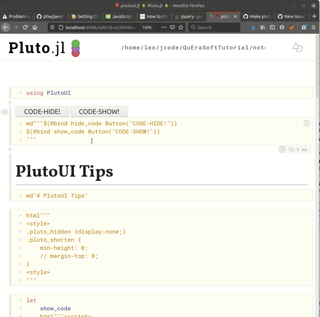Viewport: 320px width, 317px height.
Task: Click the CODE-HIDE! button
Action: point(42,112)
